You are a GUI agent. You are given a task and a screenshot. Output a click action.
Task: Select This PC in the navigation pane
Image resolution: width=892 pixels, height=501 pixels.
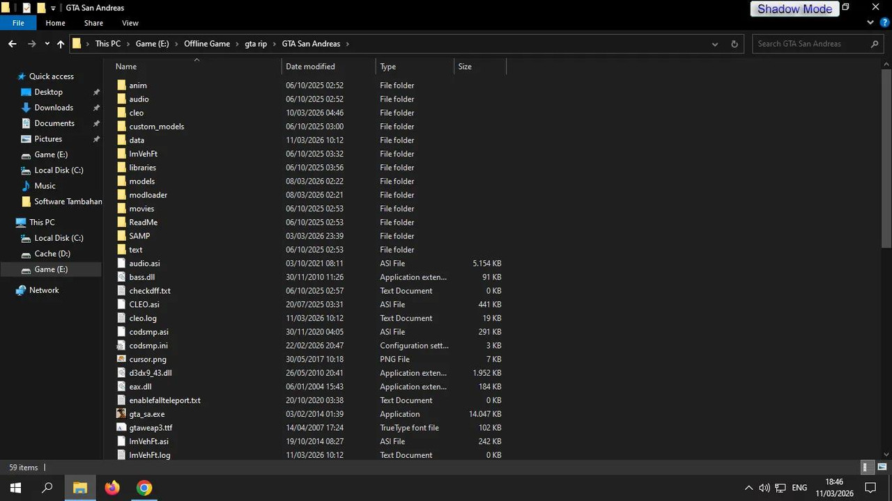click(x=42, y=223)
